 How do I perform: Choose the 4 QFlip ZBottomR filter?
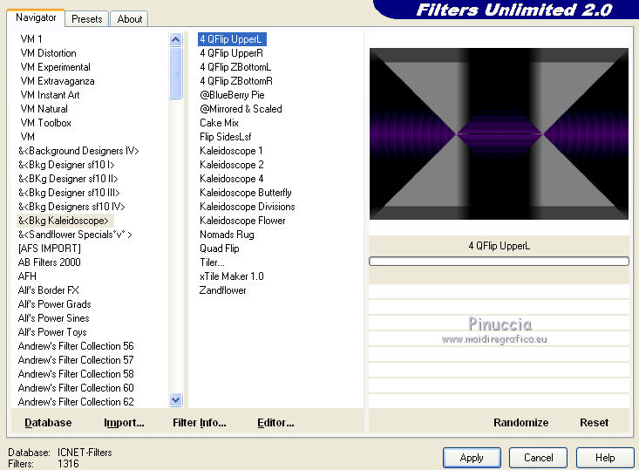click(236, 81)
